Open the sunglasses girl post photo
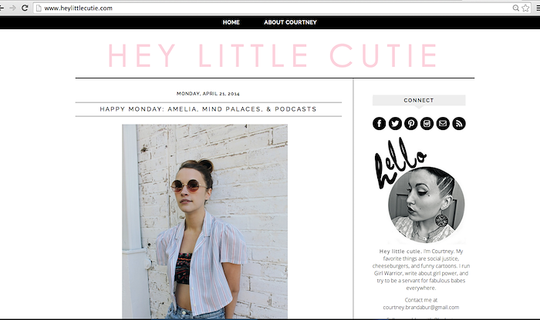This screenshot has width=540, height=320. 205,222
